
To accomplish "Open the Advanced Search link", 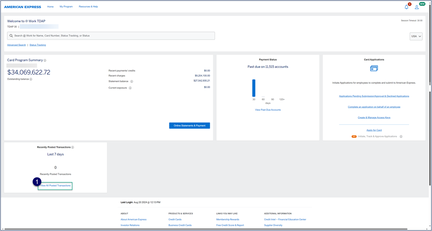I will pos(16,45).
